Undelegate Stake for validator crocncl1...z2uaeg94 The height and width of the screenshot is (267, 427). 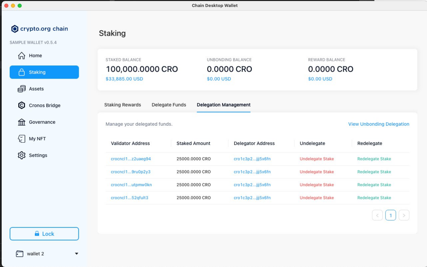(x=317, y=159)
